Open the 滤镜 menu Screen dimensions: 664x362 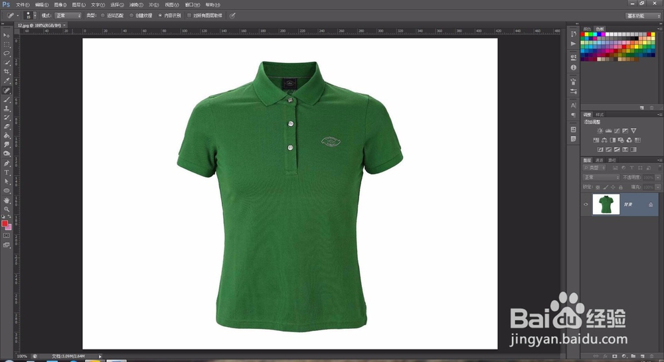coord(136,5)
